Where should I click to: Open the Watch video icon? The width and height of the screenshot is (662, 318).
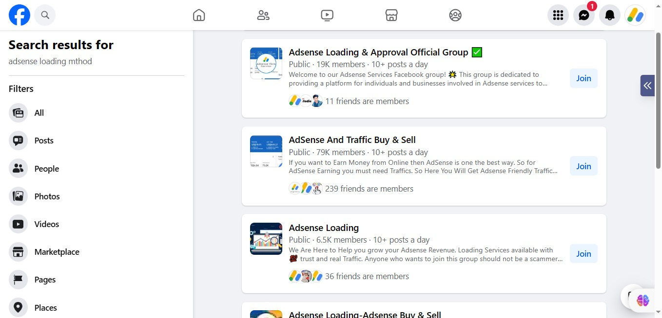coord(327,16)
